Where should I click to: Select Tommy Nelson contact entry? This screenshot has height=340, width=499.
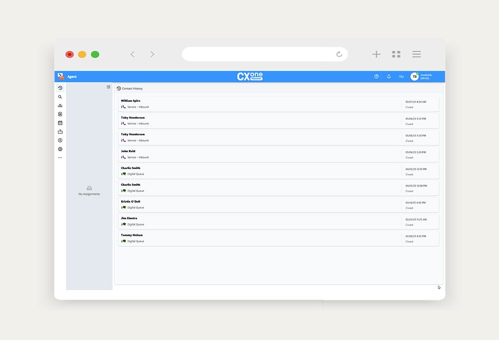click(259, 238)
